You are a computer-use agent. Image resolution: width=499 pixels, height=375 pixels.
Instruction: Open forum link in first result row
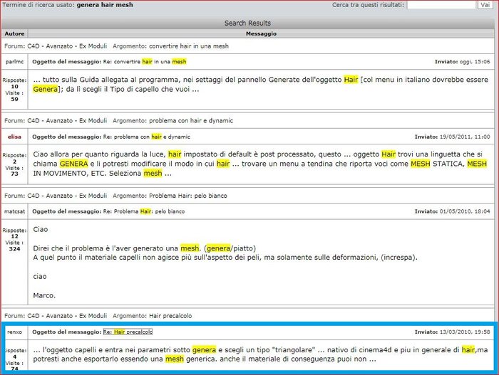pyautogui.click(x=67, y=46)
